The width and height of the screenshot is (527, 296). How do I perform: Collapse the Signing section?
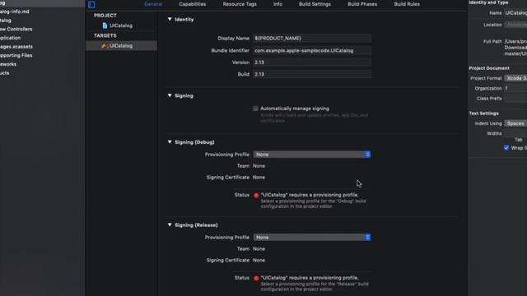click(x=170, y=95)
